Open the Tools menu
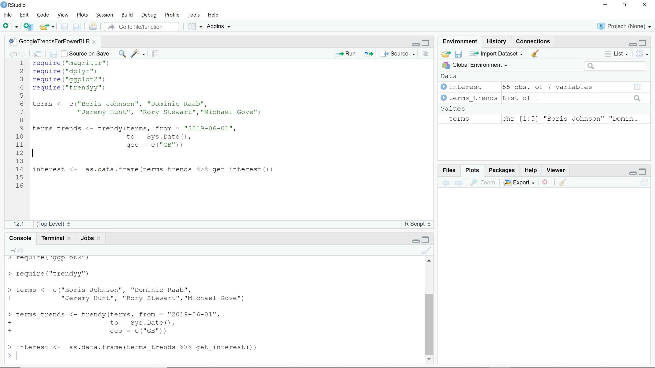Screen dimensions: 655x368 (193, 15)
